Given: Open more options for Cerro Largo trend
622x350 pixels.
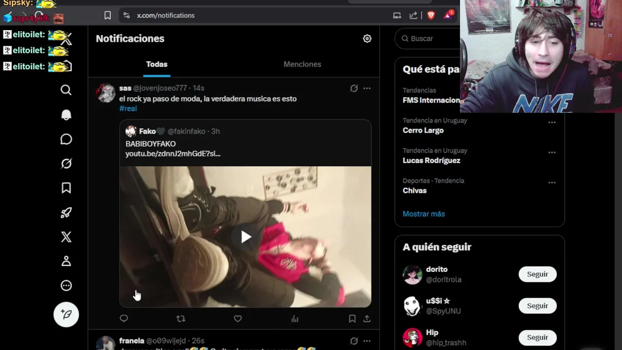Looking at the screenshot, I should [x=552, y=122].
